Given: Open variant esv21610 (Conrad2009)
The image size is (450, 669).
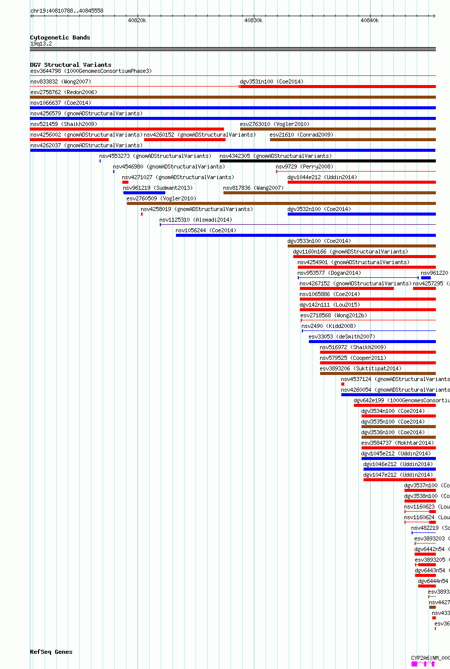Looking at the screenshot, I should pos(301,135).
